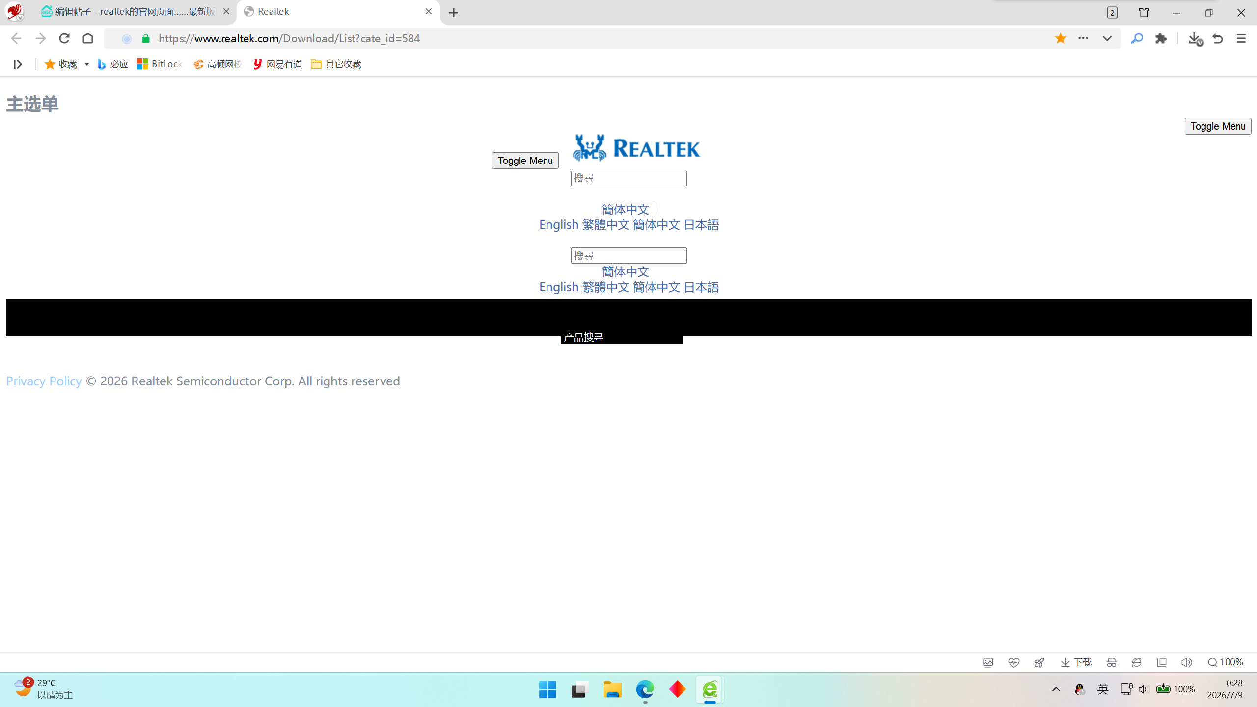Select the first English language link
The height and width of the screenshot is (707, 1257).
click(559, 224)
